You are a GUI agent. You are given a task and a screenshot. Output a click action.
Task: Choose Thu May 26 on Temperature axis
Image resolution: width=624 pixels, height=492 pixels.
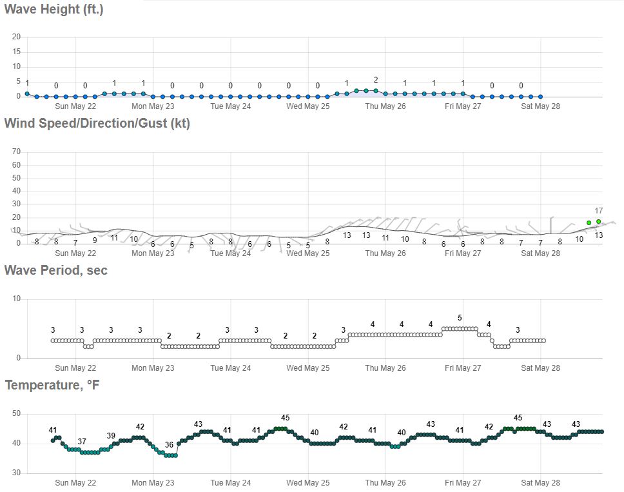tap(385, 483)
